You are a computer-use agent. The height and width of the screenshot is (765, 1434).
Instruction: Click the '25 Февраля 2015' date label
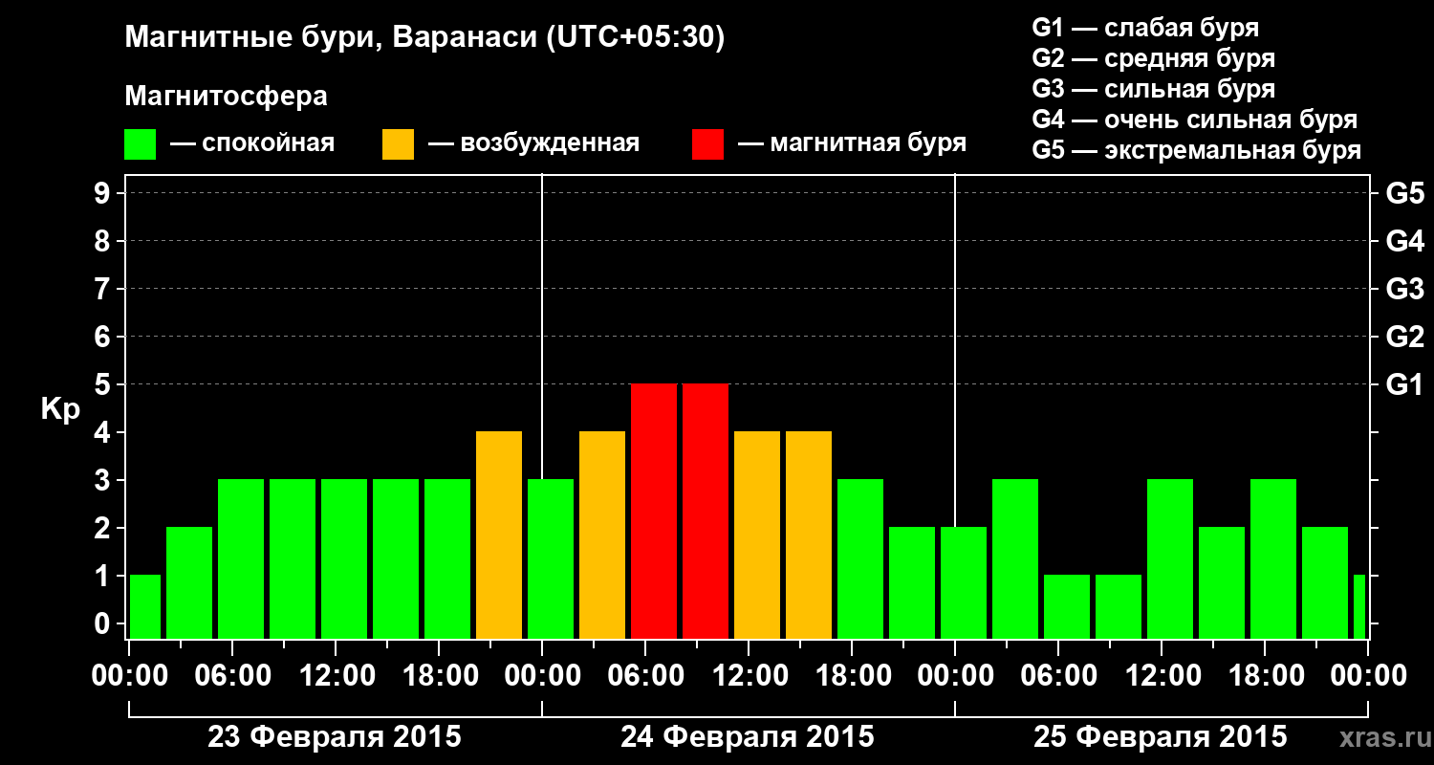(1161, 737)
